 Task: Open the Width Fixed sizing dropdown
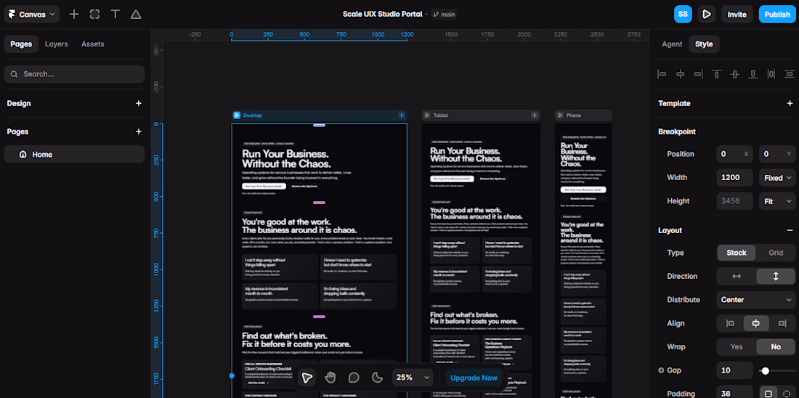point(777,178)
